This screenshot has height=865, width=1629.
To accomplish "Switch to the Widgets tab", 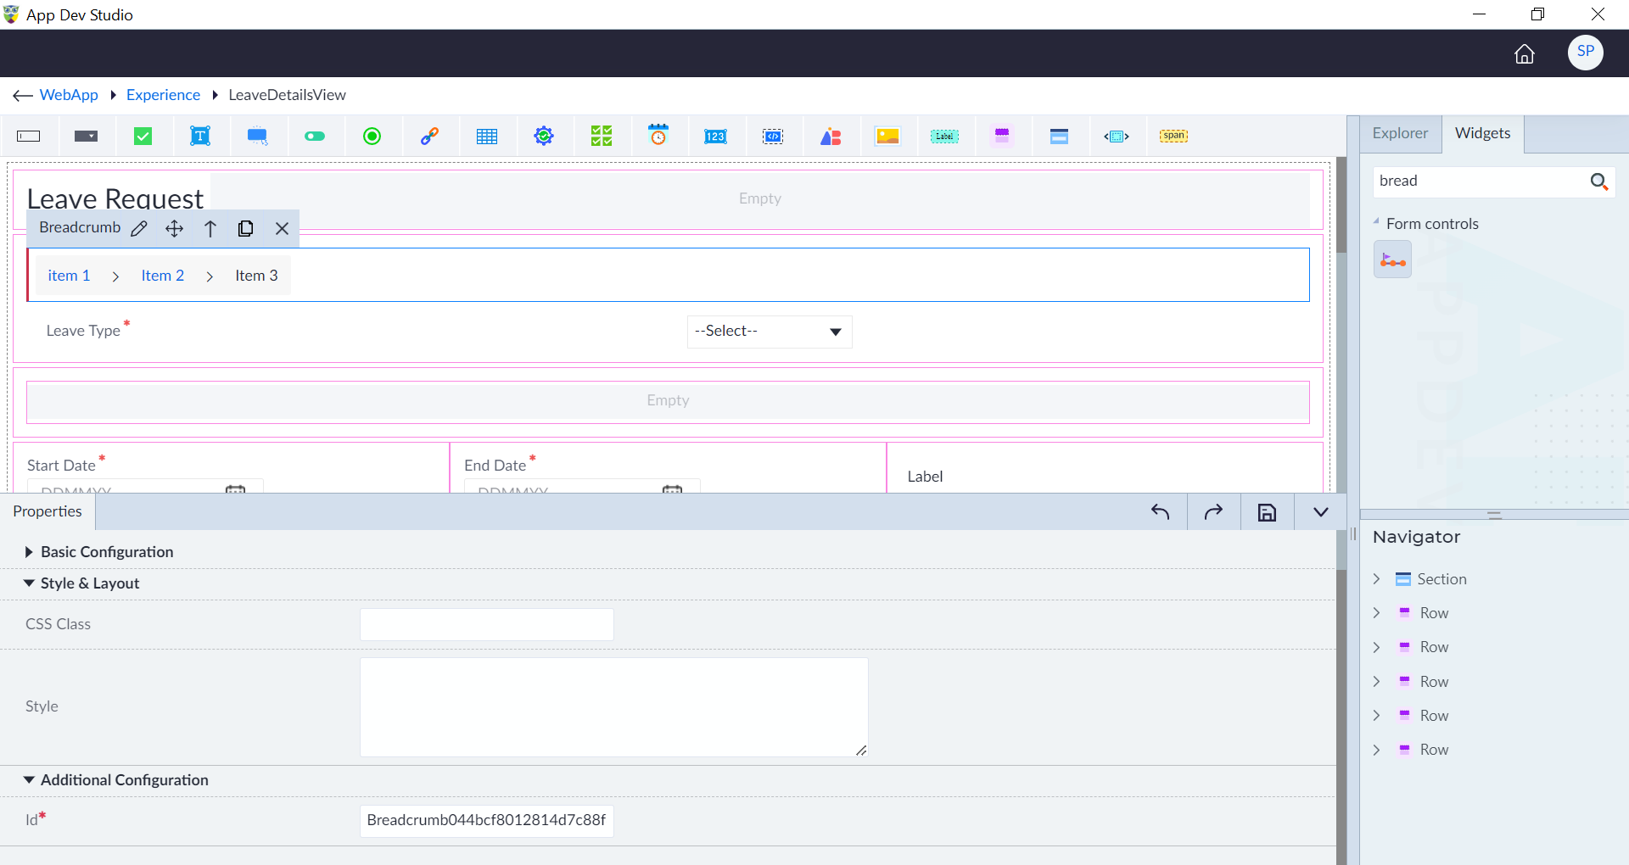I will coord(1482,134).
